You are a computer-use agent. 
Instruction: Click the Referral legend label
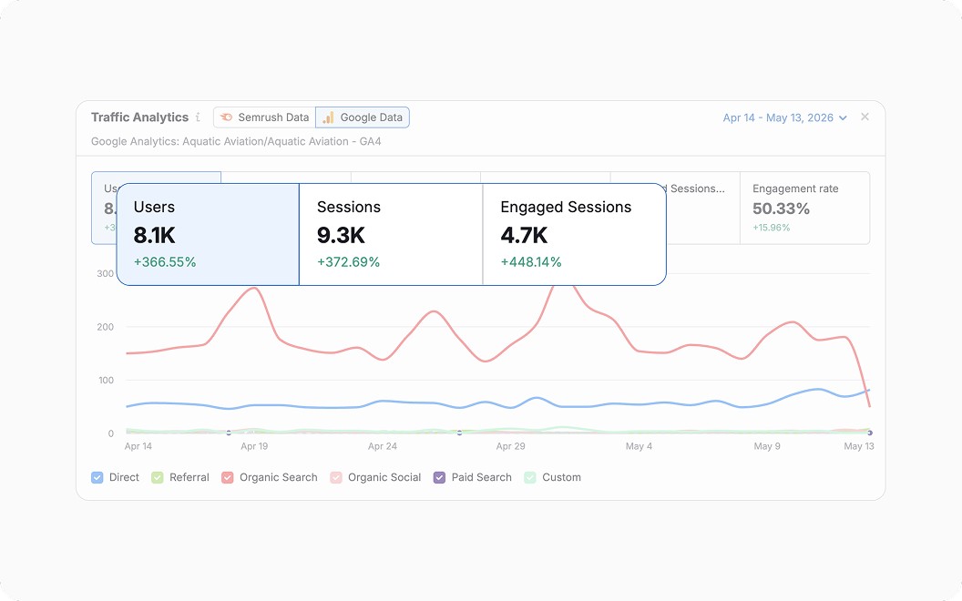point(189,478)
